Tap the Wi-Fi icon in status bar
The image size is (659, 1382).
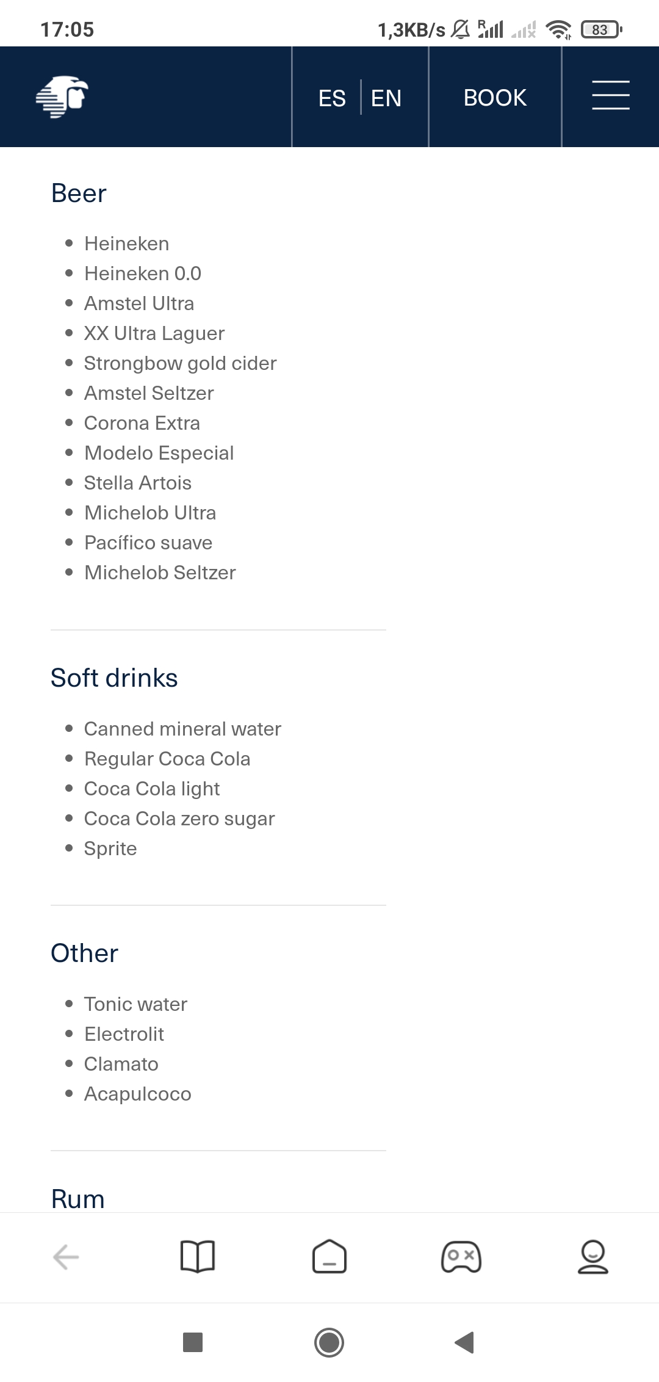point(558,29)
